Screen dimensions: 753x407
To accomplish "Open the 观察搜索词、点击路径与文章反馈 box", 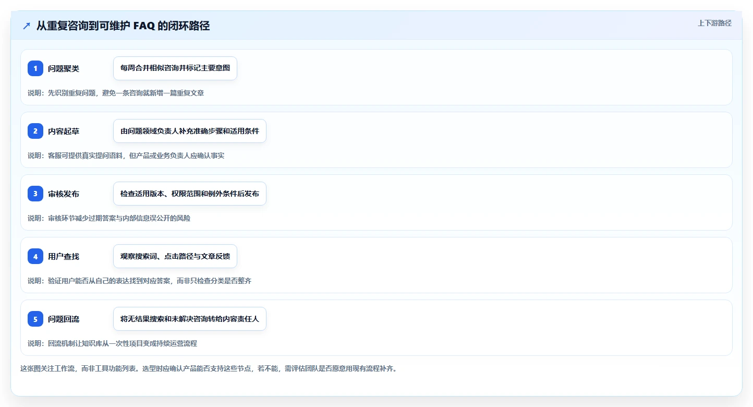I will point(175,256).
